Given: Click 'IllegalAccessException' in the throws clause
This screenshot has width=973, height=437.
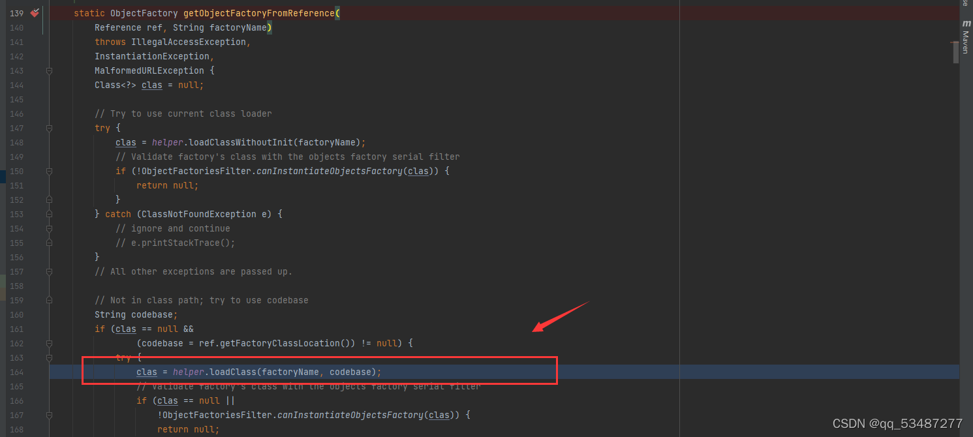Looking at the screenshot, I should click(189, 42).
